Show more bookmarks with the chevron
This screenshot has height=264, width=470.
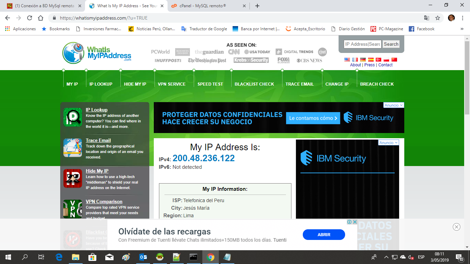tap(462, 29)
